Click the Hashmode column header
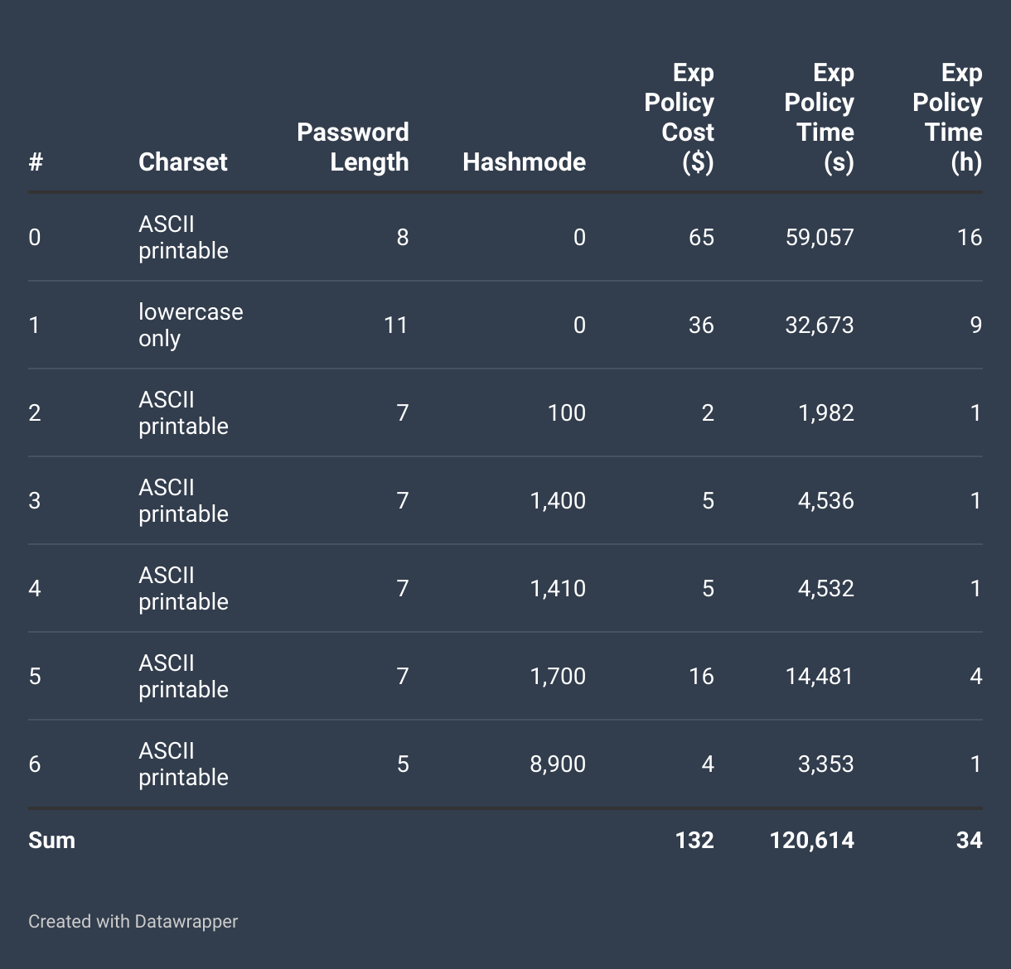 [524, 161]
